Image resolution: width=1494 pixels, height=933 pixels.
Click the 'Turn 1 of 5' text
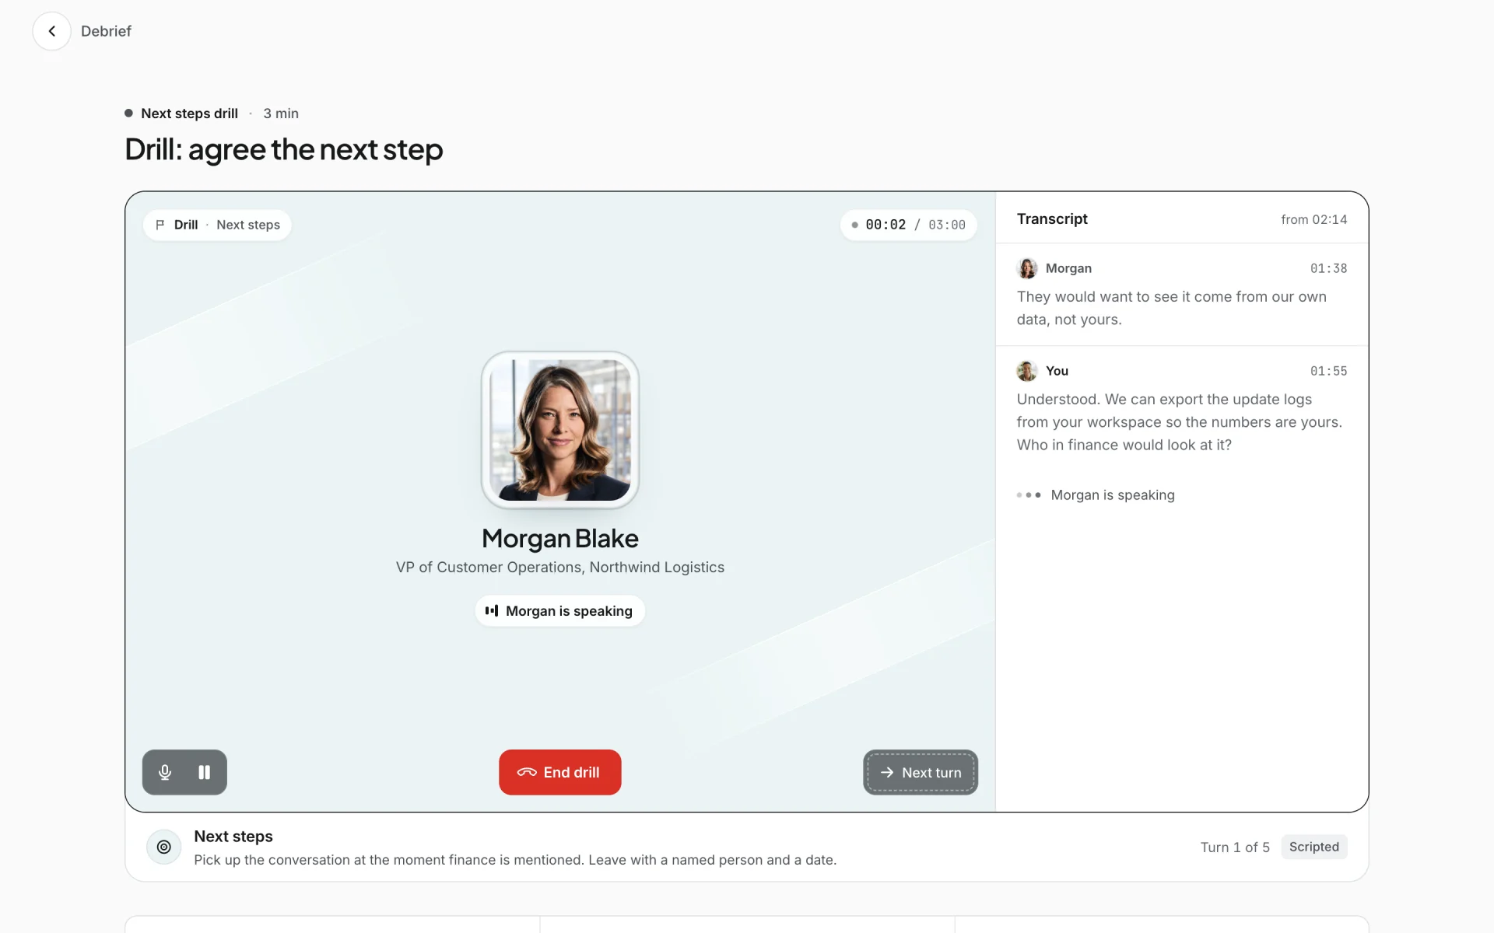point(1235,847)
